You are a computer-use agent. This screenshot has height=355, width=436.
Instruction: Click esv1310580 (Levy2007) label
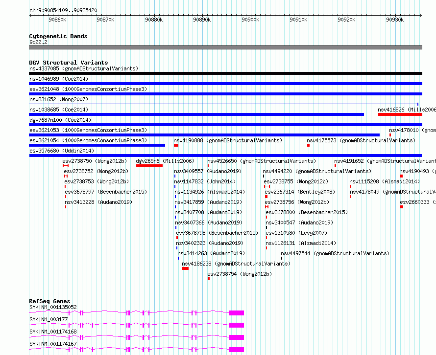297,233
